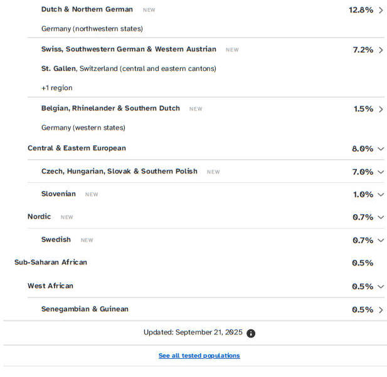This screenshot has width=387, height=377.
Task: Expand the Slovenian row chevron
Action: (x=381, y=195)
